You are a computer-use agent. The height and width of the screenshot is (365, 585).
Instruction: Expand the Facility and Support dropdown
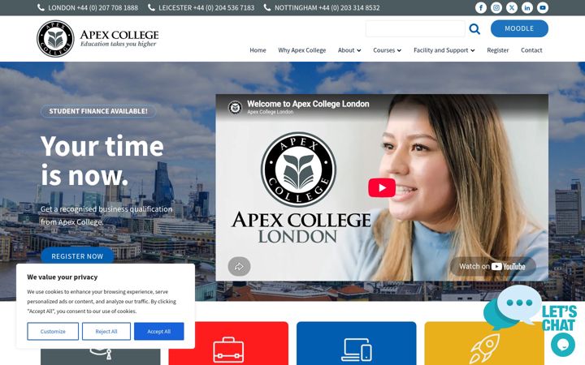[x=444, y=50]
